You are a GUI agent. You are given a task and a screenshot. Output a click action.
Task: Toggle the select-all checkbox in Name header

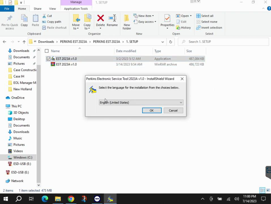(x=47, y=51)
